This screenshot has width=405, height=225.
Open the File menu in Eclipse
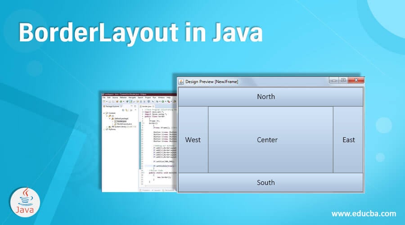104,98
